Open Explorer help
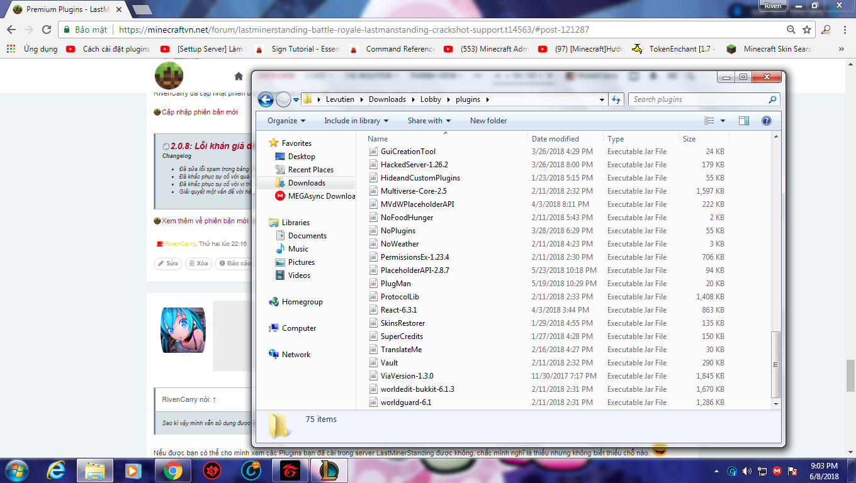 click(x=767, y=121)
